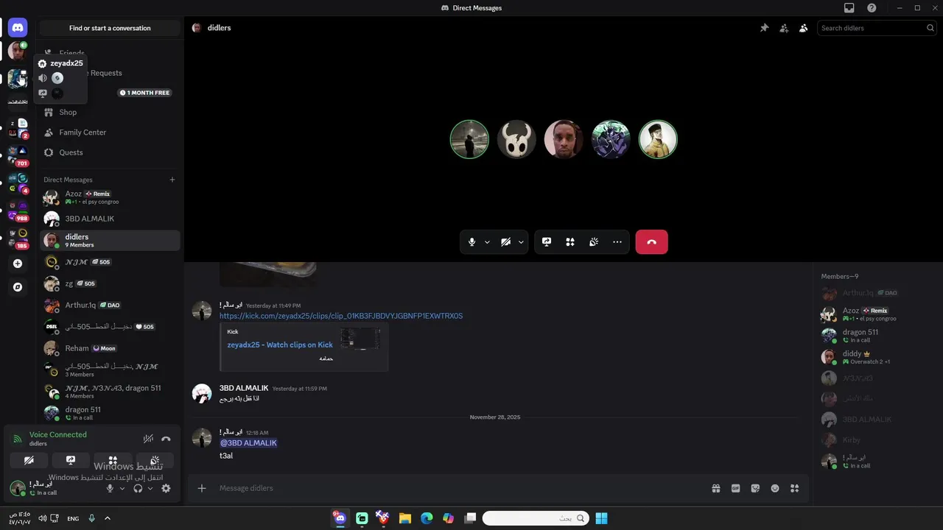Disconnect via Voice Connected panel hang-up icon
This screenshot has width=943, height=530.
pyautogui.click(x=166, y=439)
